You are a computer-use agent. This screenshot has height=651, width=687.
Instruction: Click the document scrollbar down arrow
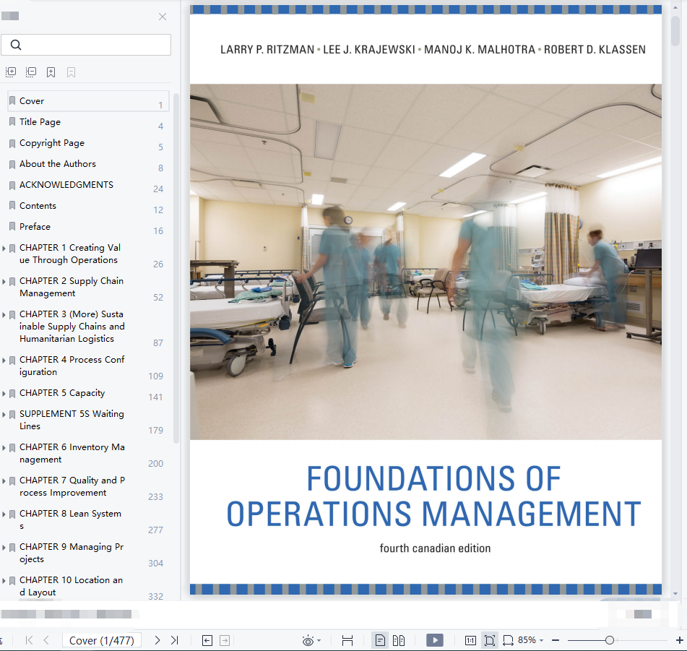(675, 594)
